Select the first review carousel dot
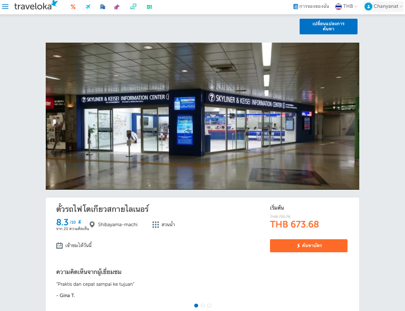The height and width of the screenshot is (311, 405). [196, 306]
